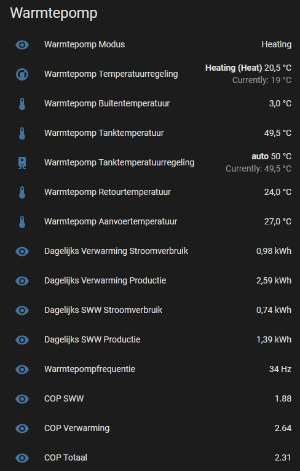
Task: Open Dagelijks Verwarming Stroomverbruik details
Action: coord(150,251)
